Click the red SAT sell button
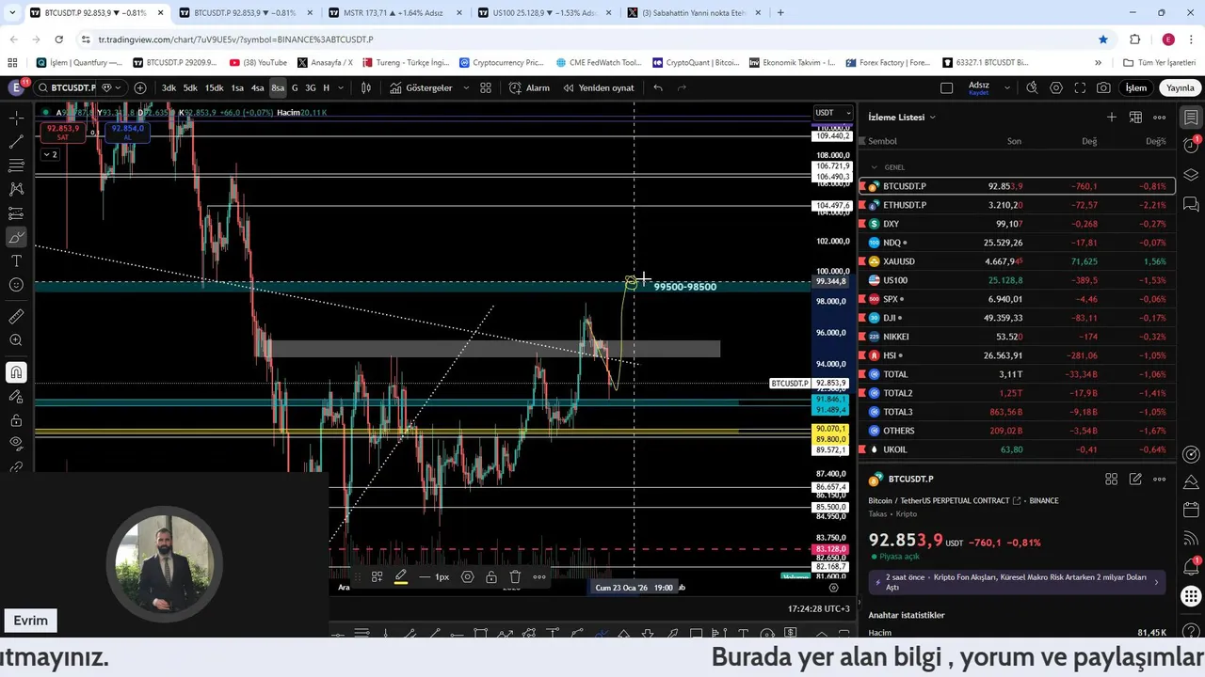Viewport: 1205px width, 677px height. point(63,133)
